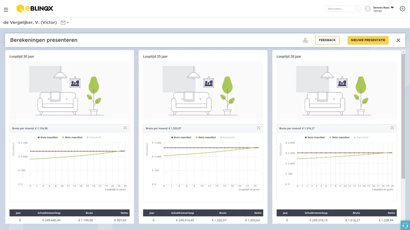Select the Looptijd 25 jaar living room illustration
Screen dimensions: 410x230
pyautogui.click(x=203, y=90)
